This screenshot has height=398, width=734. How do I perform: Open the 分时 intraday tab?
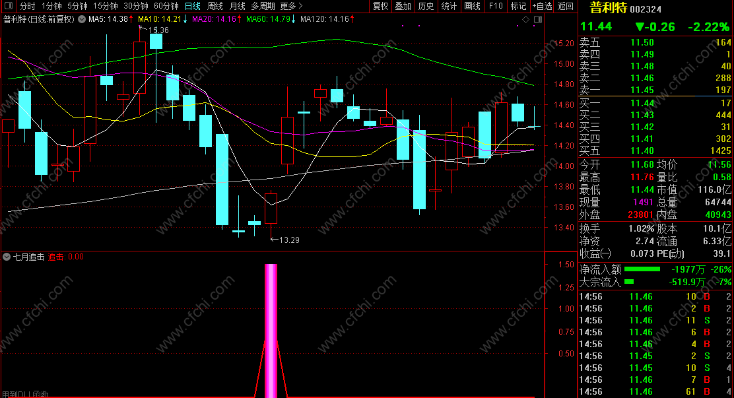coord(27,6)
